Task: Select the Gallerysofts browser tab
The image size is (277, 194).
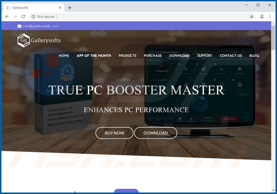Action: (x=34, y=8)
